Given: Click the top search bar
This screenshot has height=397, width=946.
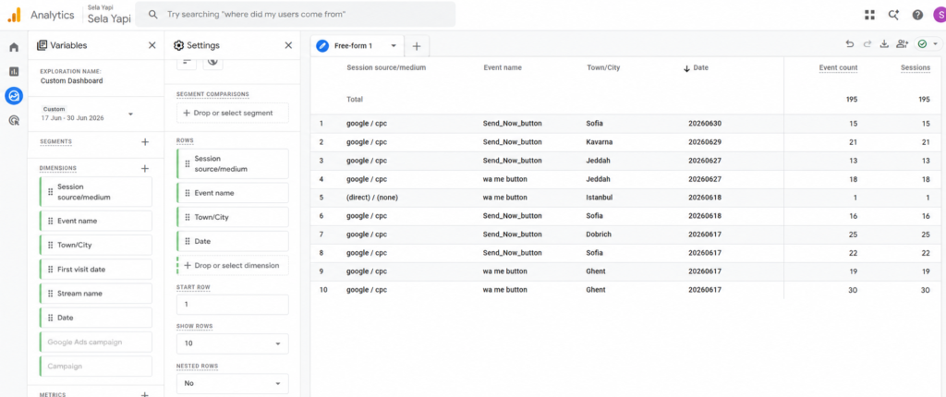Looking at the screenshot, I should (x=295, y=14).
